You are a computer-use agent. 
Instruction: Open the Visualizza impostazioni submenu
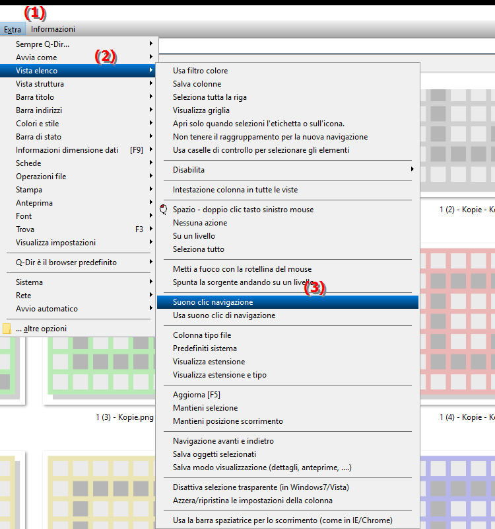[x=77, y=243]
